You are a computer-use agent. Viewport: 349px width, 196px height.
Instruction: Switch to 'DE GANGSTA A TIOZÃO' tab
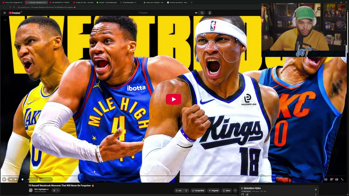[60, 2]
